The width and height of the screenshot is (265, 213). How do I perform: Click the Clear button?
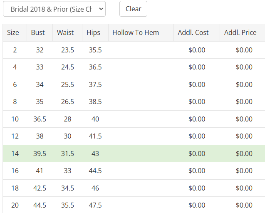[x=134, y=9]
